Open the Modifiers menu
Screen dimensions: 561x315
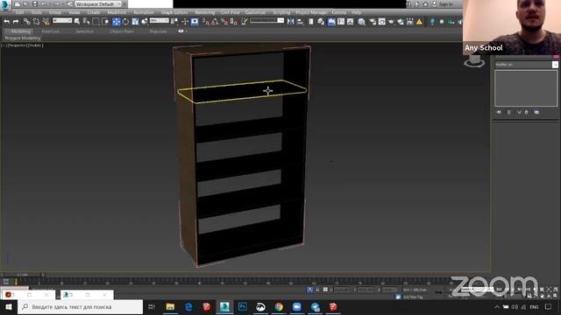click(117, 12)
